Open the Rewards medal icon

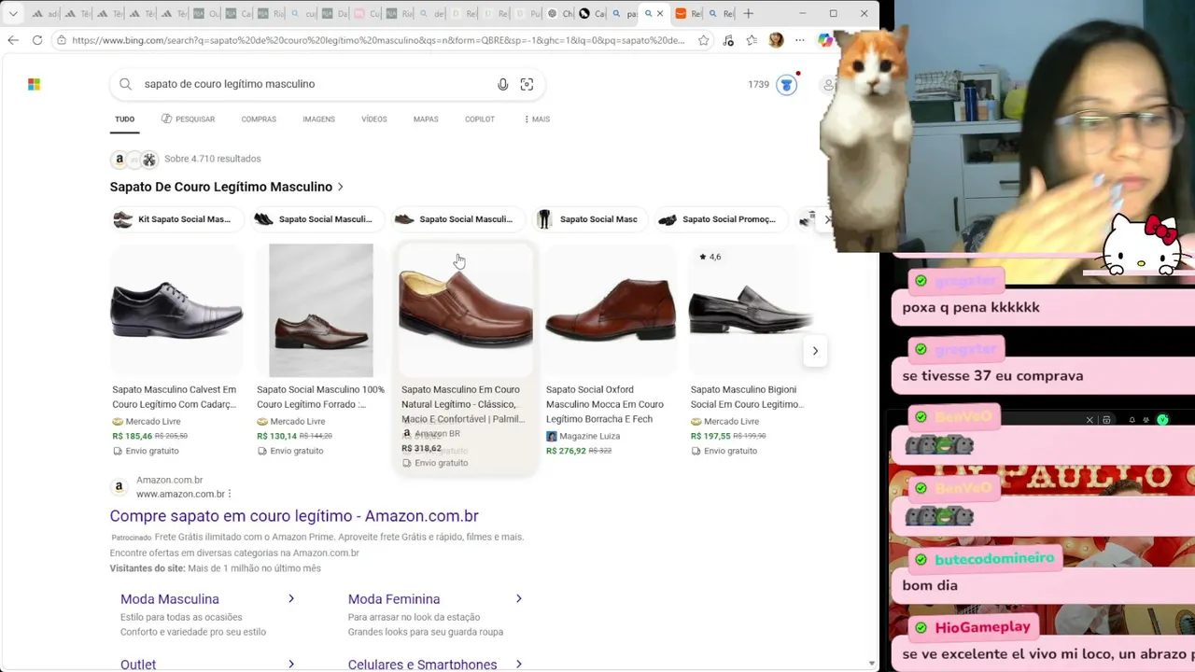point(787,85)
